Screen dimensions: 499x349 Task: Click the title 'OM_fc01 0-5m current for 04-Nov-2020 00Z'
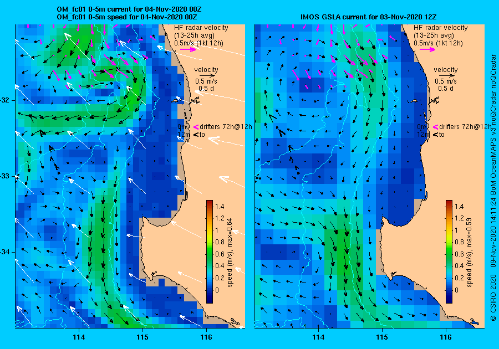(x=129, y=9)
